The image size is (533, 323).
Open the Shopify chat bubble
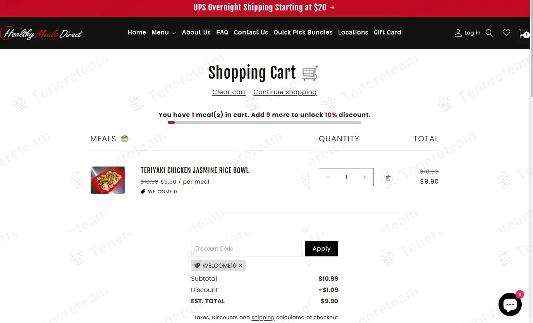click(x=510, y=304)
